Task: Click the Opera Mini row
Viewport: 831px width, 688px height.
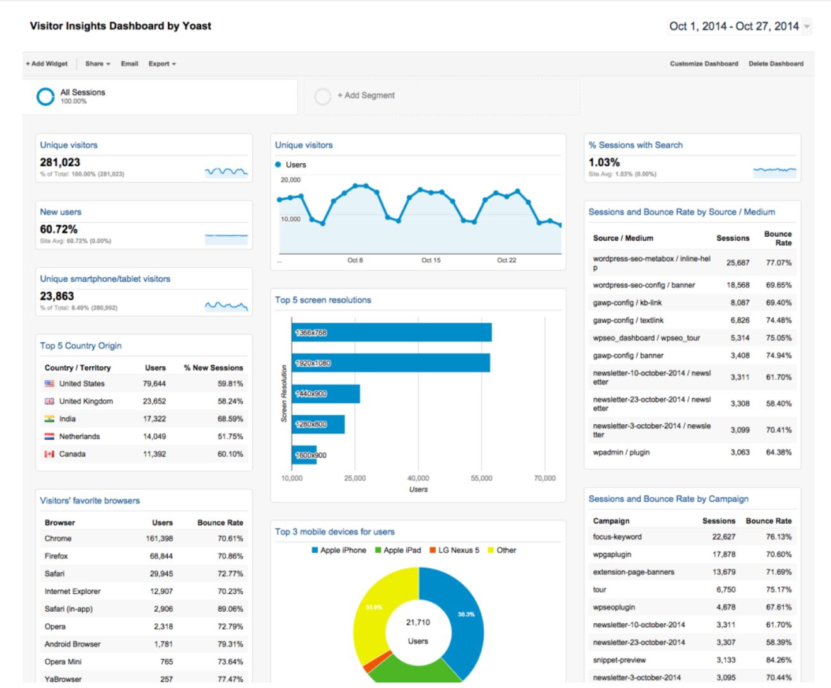Action: (x=144, y=662)
